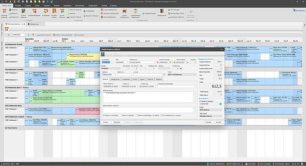Click the Guardar button

click(218, 122)
